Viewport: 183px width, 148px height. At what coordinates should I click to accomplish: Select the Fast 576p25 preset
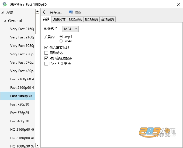tap(18, 113)
